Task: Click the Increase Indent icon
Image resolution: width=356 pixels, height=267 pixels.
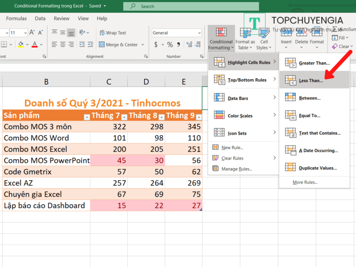Action: [91, 44]
